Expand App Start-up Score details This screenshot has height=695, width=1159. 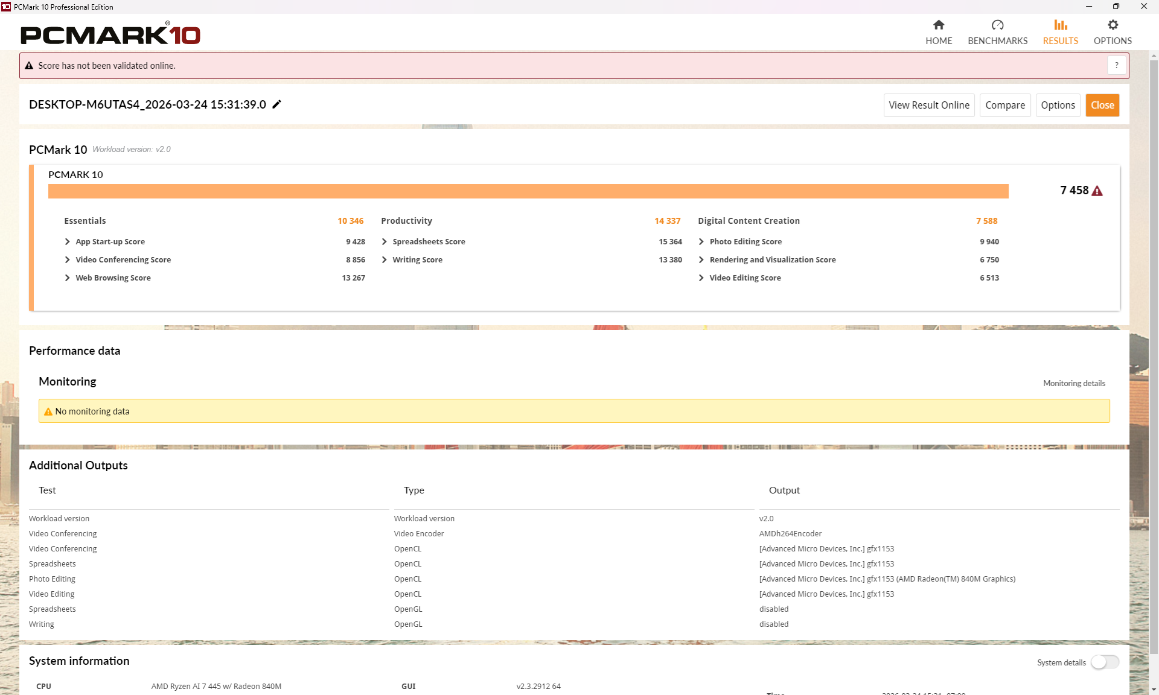pyautogui.click(x=68, y=242)
